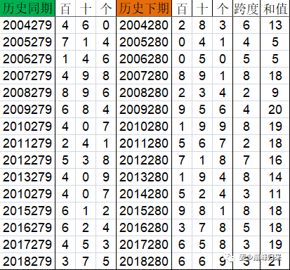Click 个 header just left of 跨度
The height and width of the screenshot is (270, 290).
tap(223, 8)
